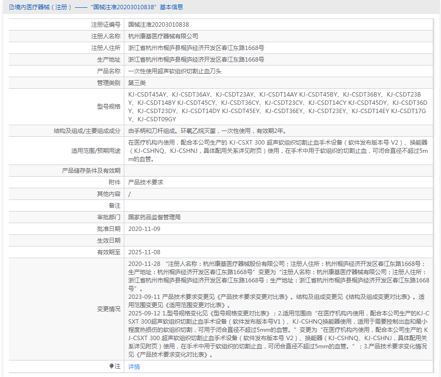Click the 产品储存条件及有效期 label
Screen dimensions: 441x377
coord(91,171)
